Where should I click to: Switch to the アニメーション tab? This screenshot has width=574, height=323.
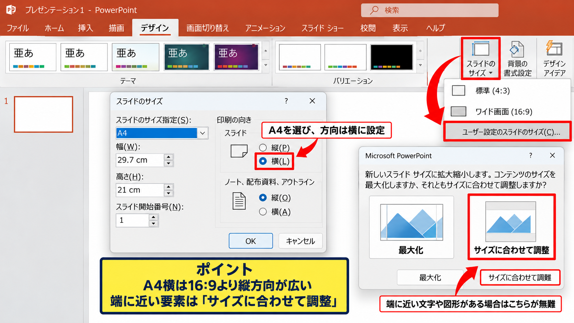pyautogui.click(x=265, y=28)
